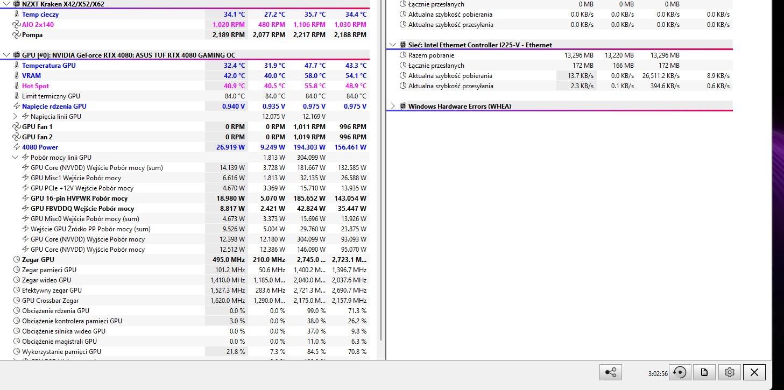The width and height of the screenshot is (784, 390).
Task: Select the AIO 2x140 sensor label
Action: [x=38, y=25]
